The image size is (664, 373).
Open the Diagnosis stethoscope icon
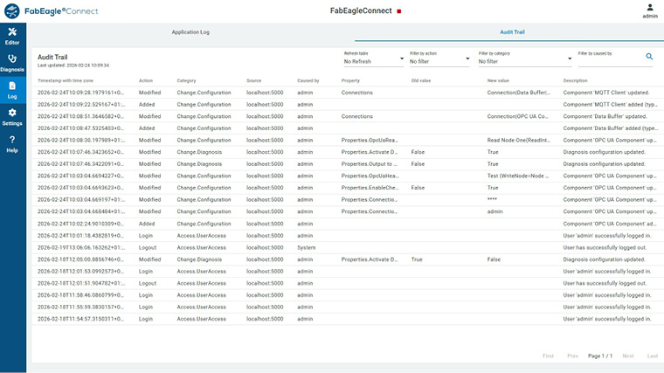coord(12,62)
